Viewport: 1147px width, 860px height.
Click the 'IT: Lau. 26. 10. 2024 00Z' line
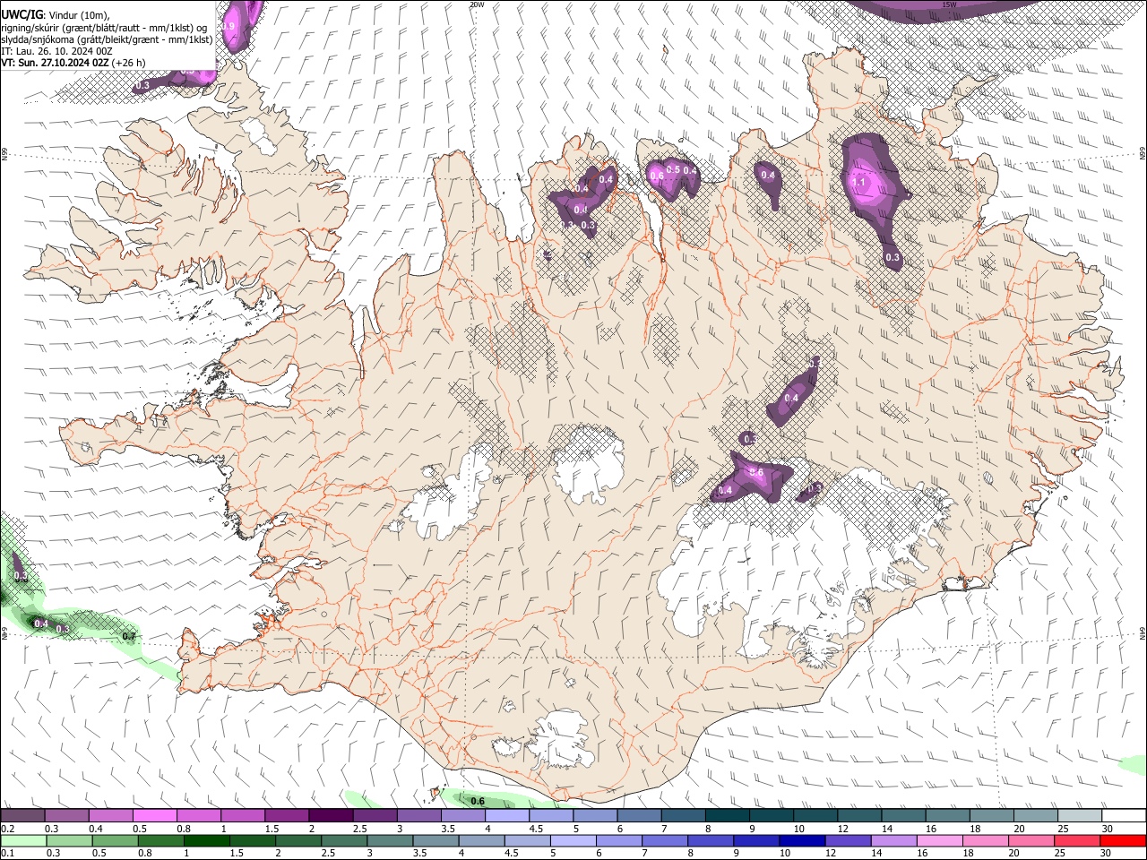click(x=56, y=51)
